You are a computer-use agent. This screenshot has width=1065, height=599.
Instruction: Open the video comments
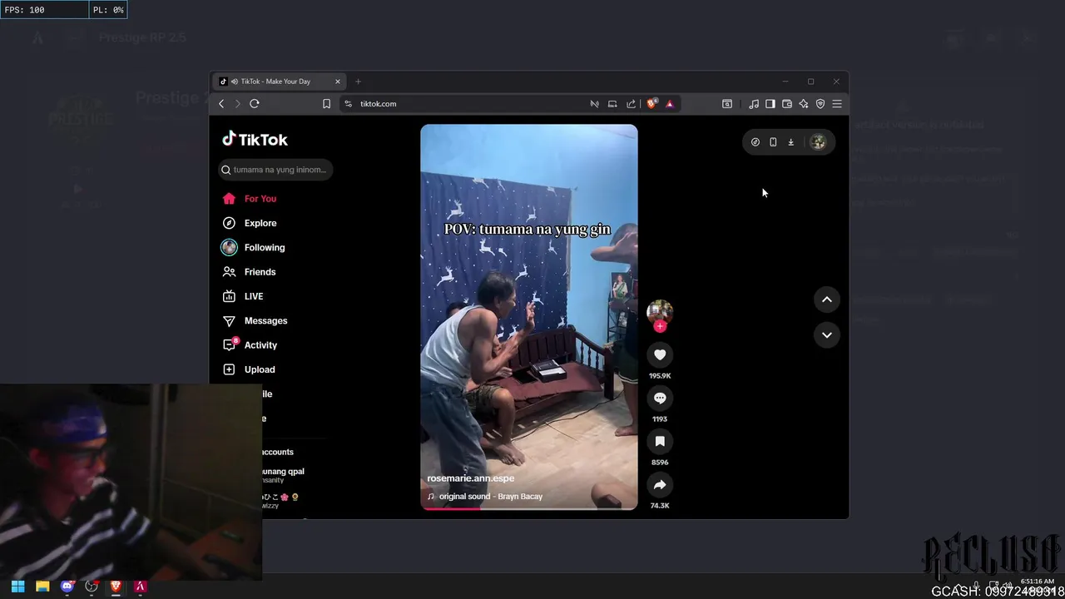pyautogui.click(x=660, y=399)
